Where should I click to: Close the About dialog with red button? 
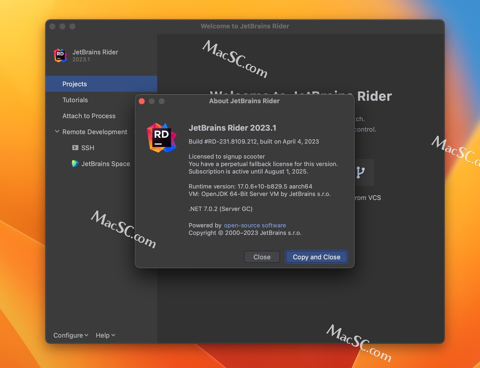(142, 101)
